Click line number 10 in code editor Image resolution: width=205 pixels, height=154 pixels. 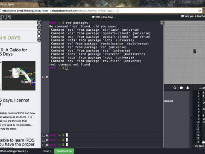click(198, 122)
